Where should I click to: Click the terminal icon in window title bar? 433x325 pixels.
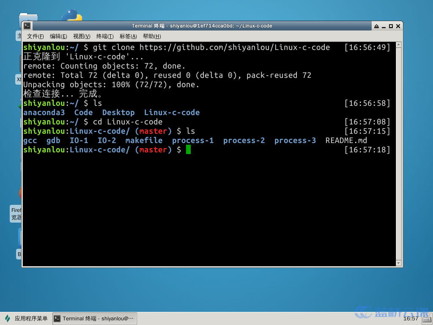[27, 26]
